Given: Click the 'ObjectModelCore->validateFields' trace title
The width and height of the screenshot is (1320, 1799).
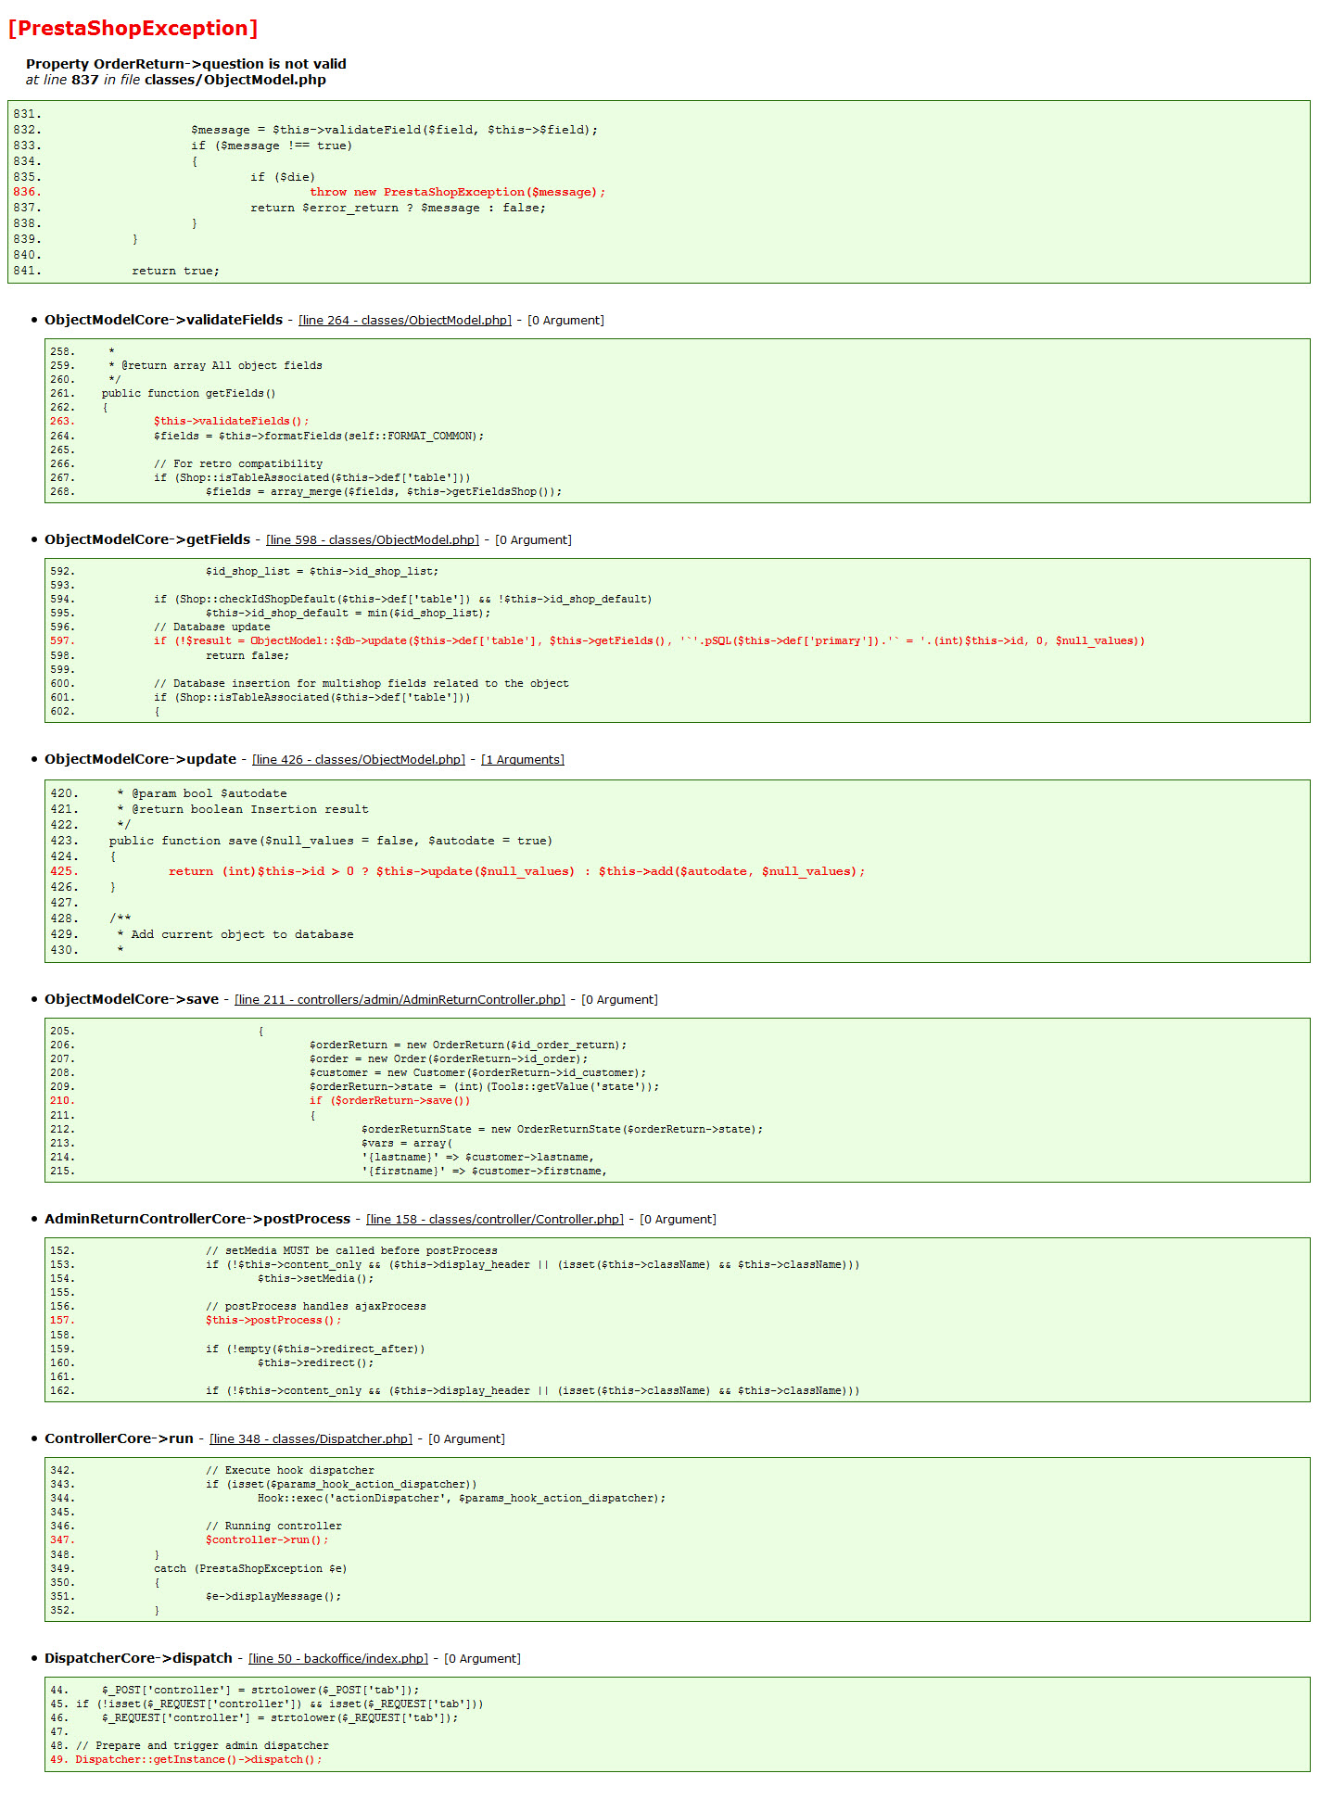Looking at the screenshot, I should point(163,320).
